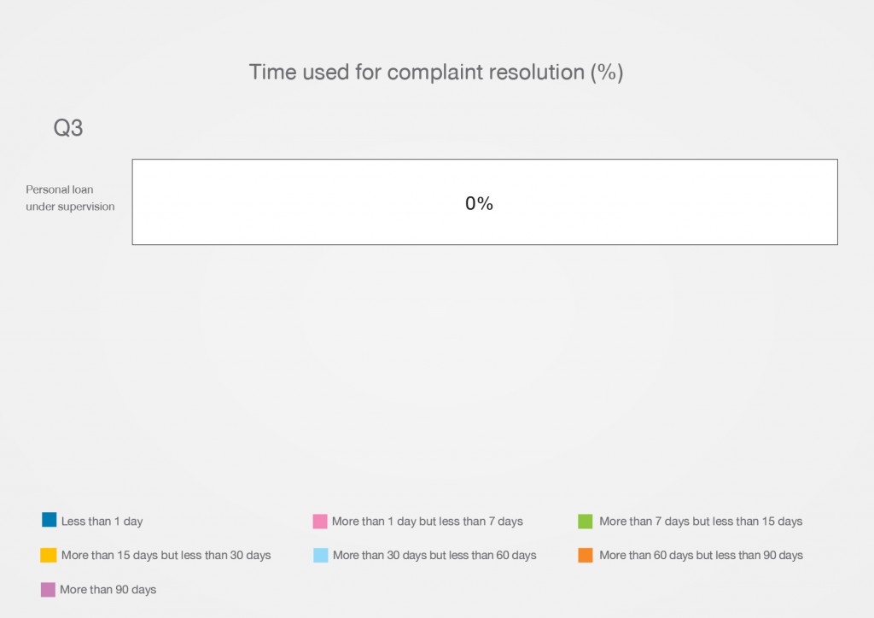Select 'More than 1 day but less than 7 days' text
This screenshot has width=874, height=618.
427,521
